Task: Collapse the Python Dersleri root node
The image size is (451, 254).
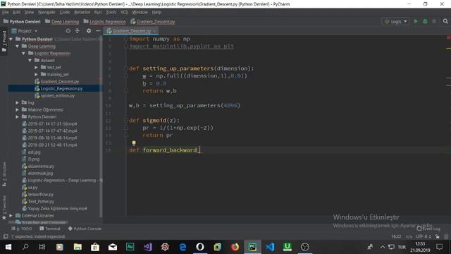Action: [x=11, y=39]
